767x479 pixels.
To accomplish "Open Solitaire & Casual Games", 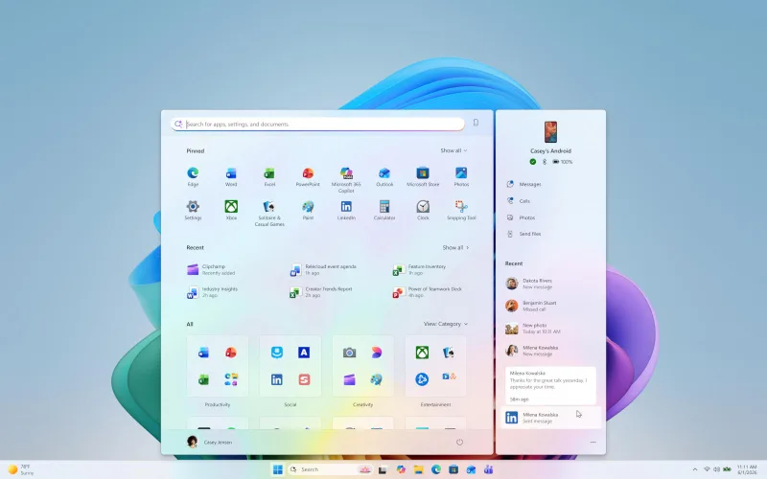I will point(269,214).
